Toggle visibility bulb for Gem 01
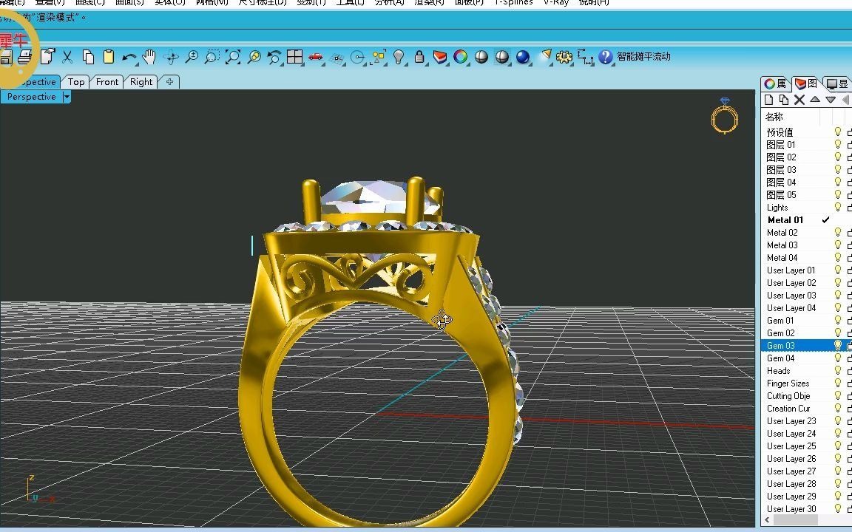 [x=838, y=320]
